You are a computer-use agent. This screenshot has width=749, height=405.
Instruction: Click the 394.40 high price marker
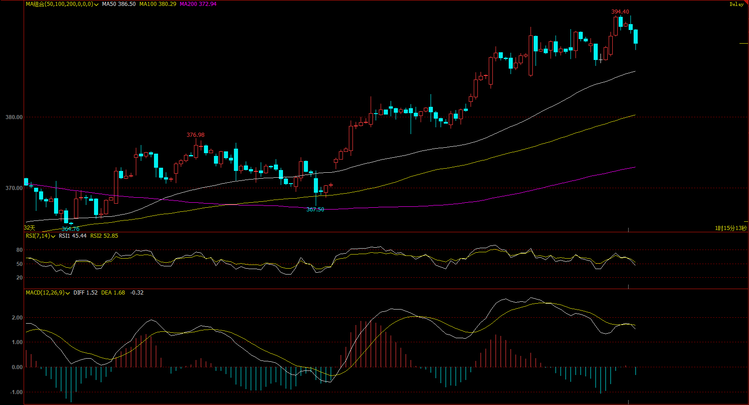click(620, 12)
